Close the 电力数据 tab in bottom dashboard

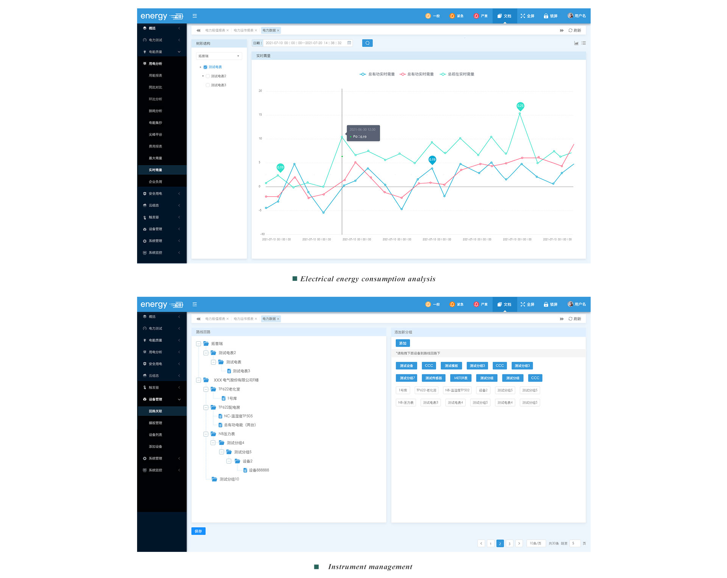[278, 319]
